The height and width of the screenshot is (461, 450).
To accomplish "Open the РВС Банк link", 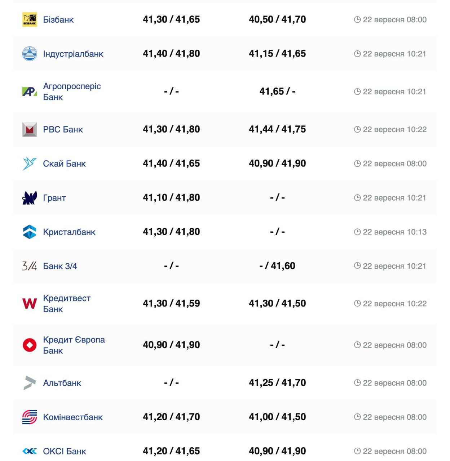I will pyautogui.click(x=63, y=129).
